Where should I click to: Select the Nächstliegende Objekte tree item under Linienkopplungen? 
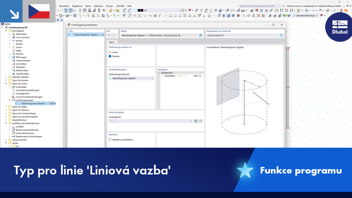coord(35,103)
